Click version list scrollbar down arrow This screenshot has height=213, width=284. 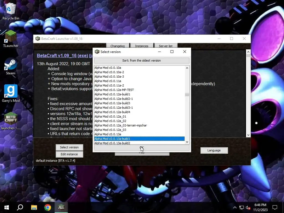pos(187,142)
